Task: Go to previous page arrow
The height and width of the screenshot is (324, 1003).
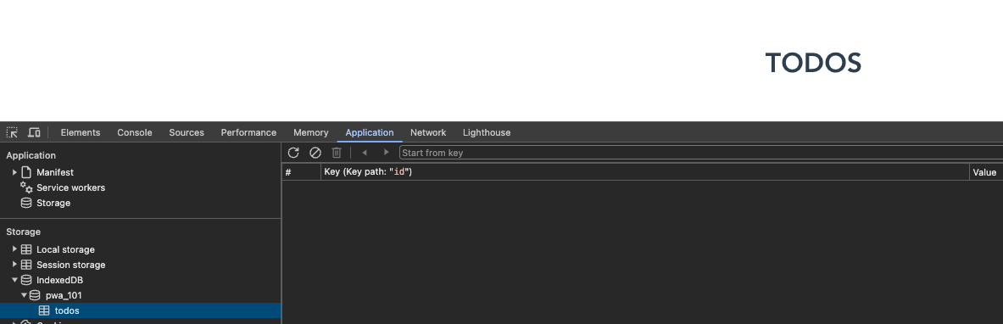Action: (365, 153)
